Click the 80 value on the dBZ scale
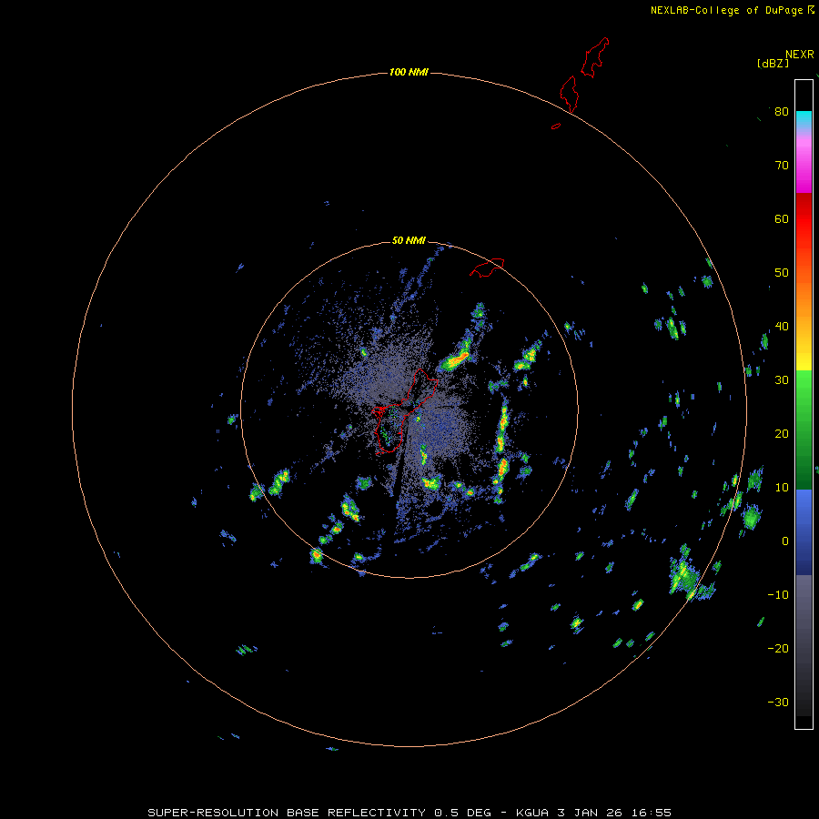The image size is (819, 819). [782, 112]
